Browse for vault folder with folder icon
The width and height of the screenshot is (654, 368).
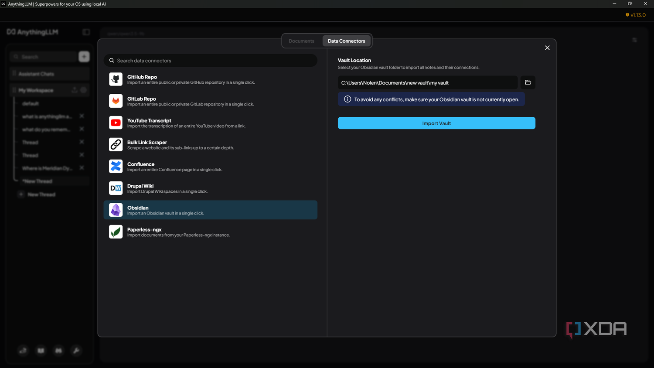pos(528,82)
